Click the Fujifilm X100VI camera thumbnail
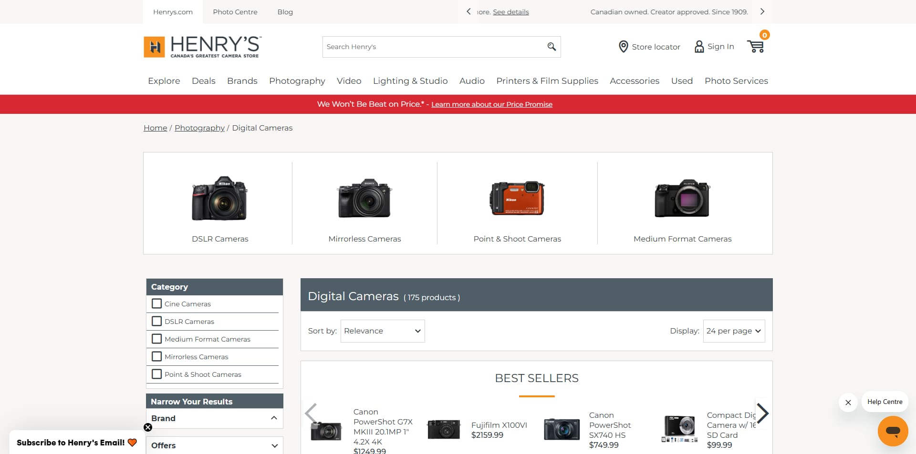This screenshot has width=916, height=454. (x=444, y=429)
